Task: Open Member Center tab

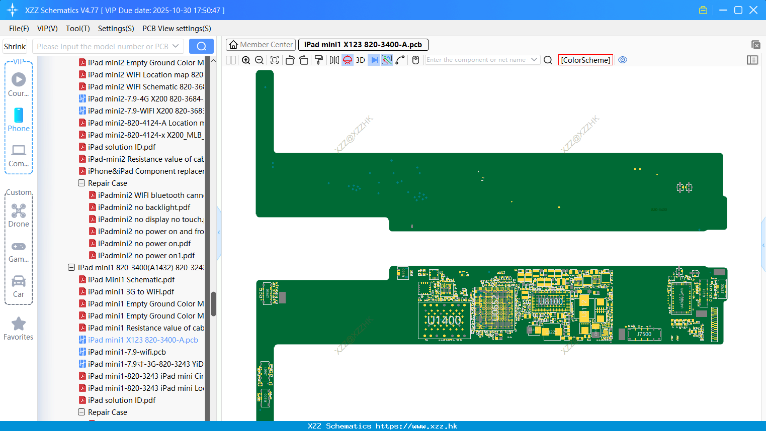Action: click(261, 45)
